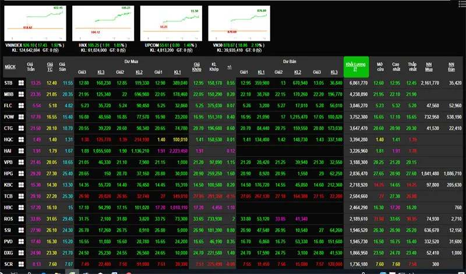Select the ROS ticker symbol
The image size is (466, 274).
(x=9, y=219)
